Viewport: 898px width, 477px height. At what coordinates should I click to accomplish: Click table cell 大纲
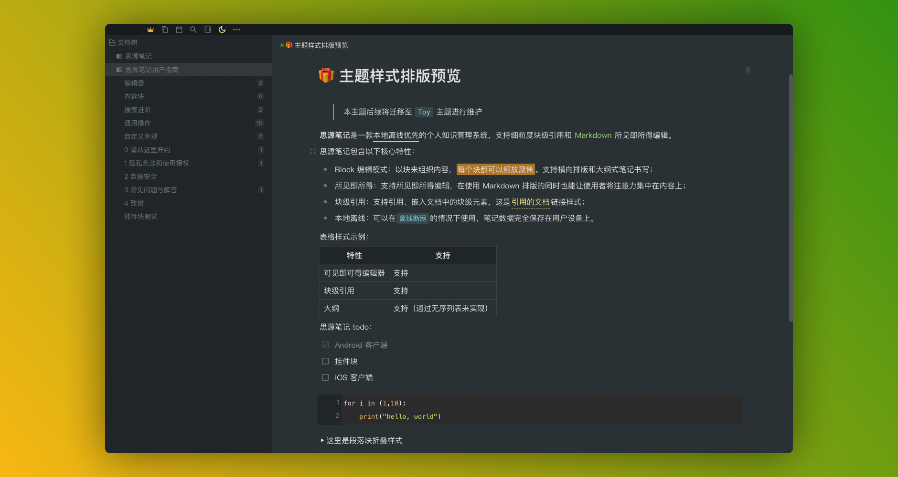pos(354,308)
